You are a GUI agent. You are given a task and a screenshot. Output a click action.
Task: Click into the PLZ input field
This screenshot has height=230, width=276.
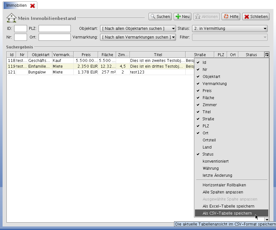point(54,29)
